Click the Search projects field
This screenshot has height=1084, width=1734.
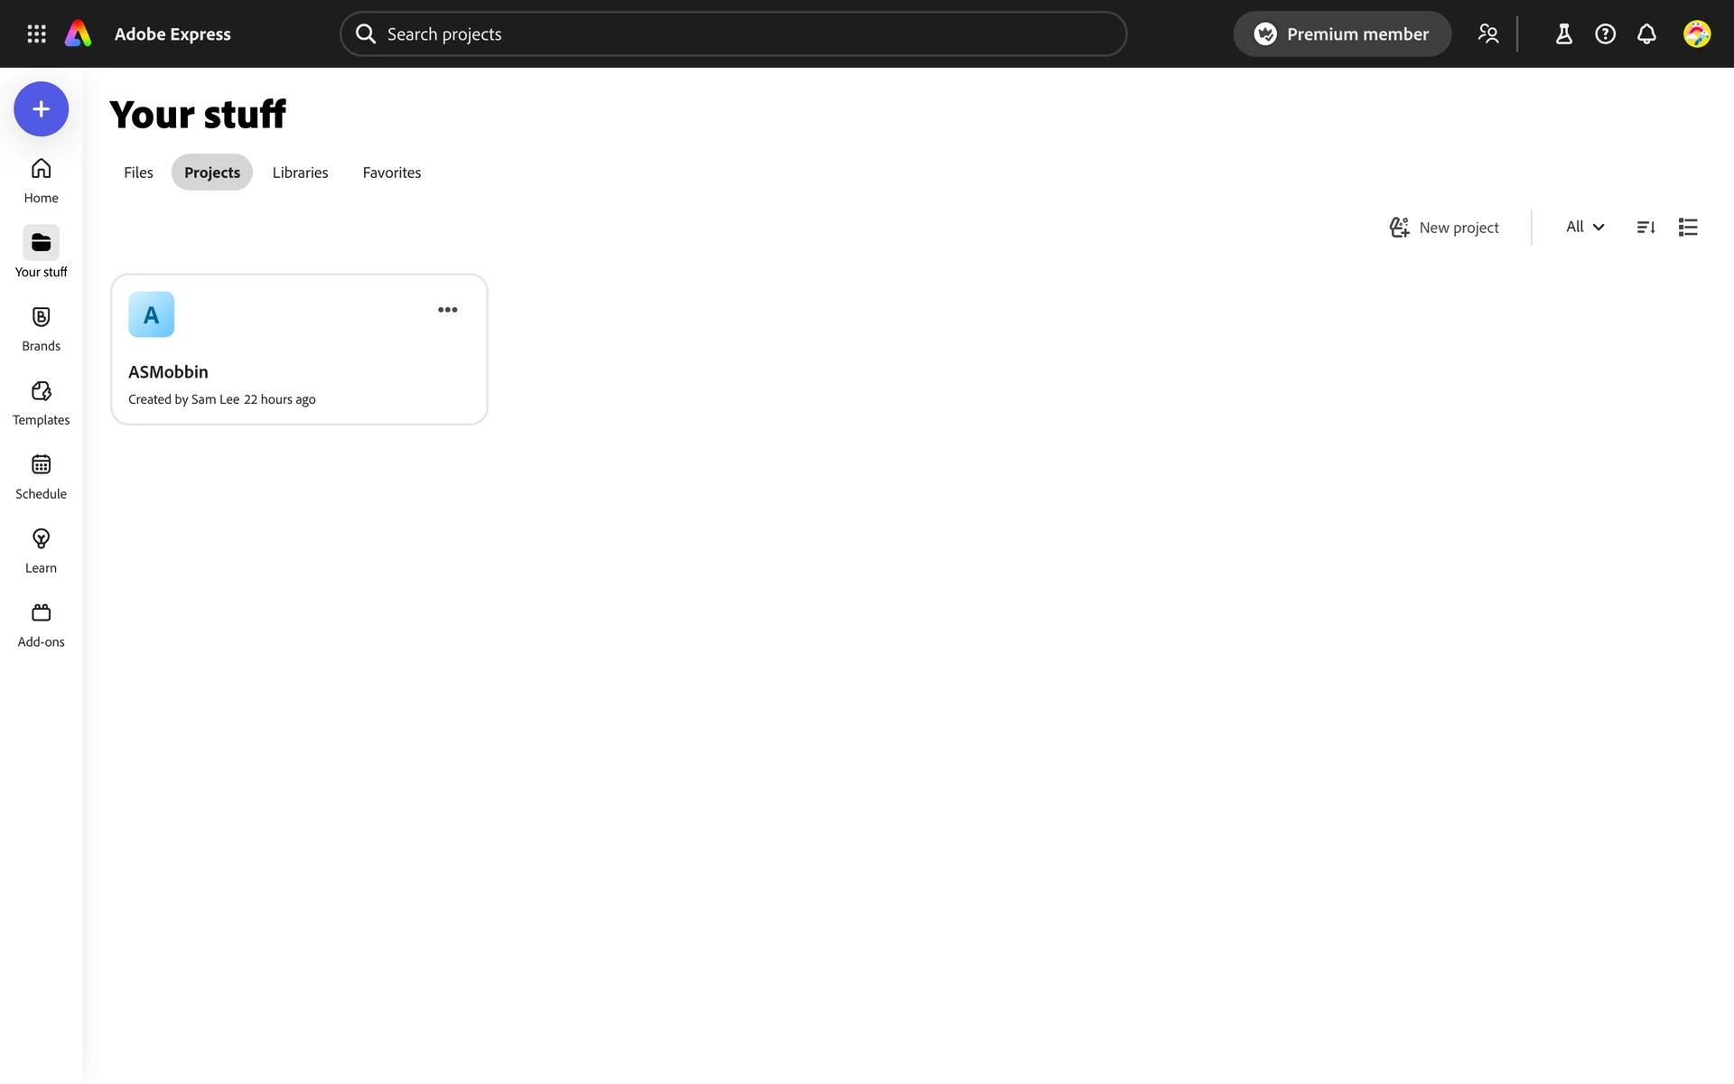coord(732,34)
